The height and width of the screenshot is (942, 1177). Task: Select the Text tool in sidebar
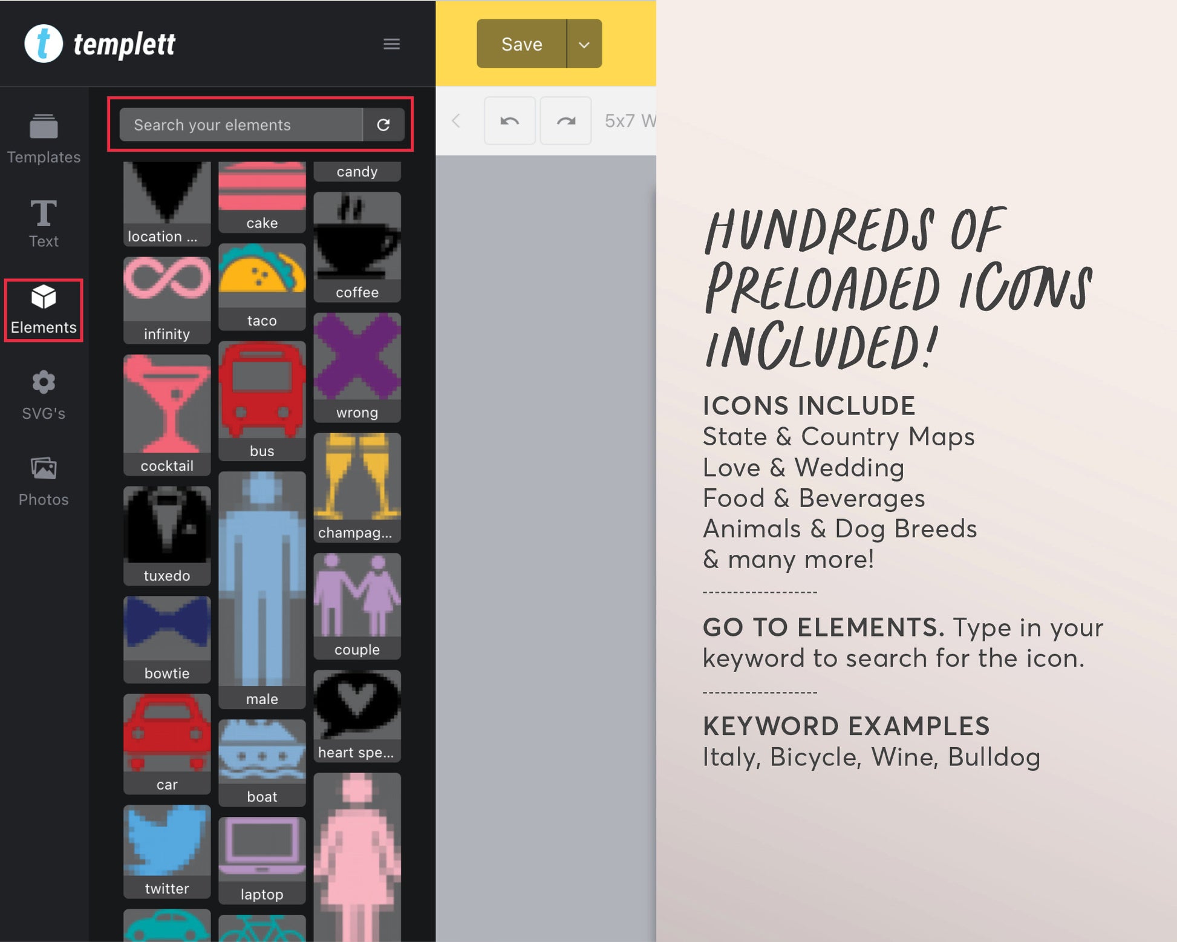pos(44,224)
